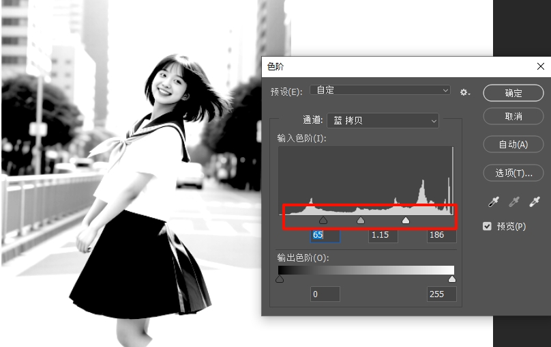Screen dimensions: 551x347
Task: Close the 色阶 Levels dialog
Action: [541, 66]
